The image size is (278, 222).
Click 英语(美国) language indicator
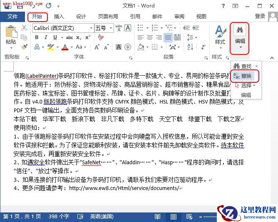click(x=102, y=217)
